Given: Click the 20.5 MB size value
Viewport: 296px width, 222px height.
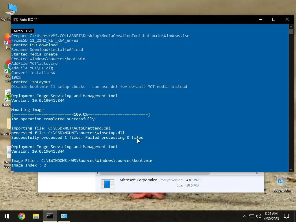Looking at the screenshot, I should pos(192,185).
